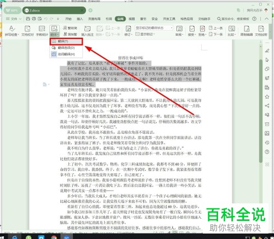Screen dimensions: 274x239
Task: Click the command search box
Action: click(233, 19)
